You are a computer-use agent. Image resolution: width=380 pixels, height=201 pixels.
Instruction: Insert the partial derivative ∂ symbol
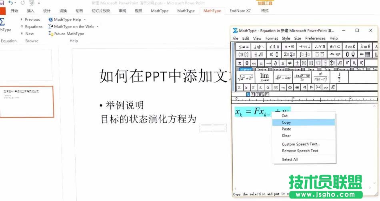coord(276,63)
